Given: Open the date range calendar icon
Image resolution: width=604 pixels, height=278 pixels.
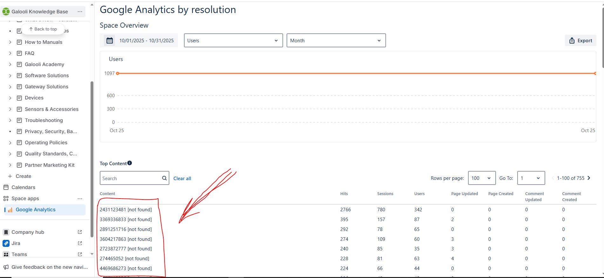Looking at the screenshot, I should [x=110, y=41].
